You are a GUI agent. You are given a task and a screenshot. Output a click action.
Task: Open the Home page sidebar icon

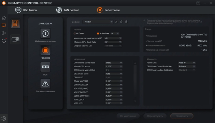(x=4, y=17)
